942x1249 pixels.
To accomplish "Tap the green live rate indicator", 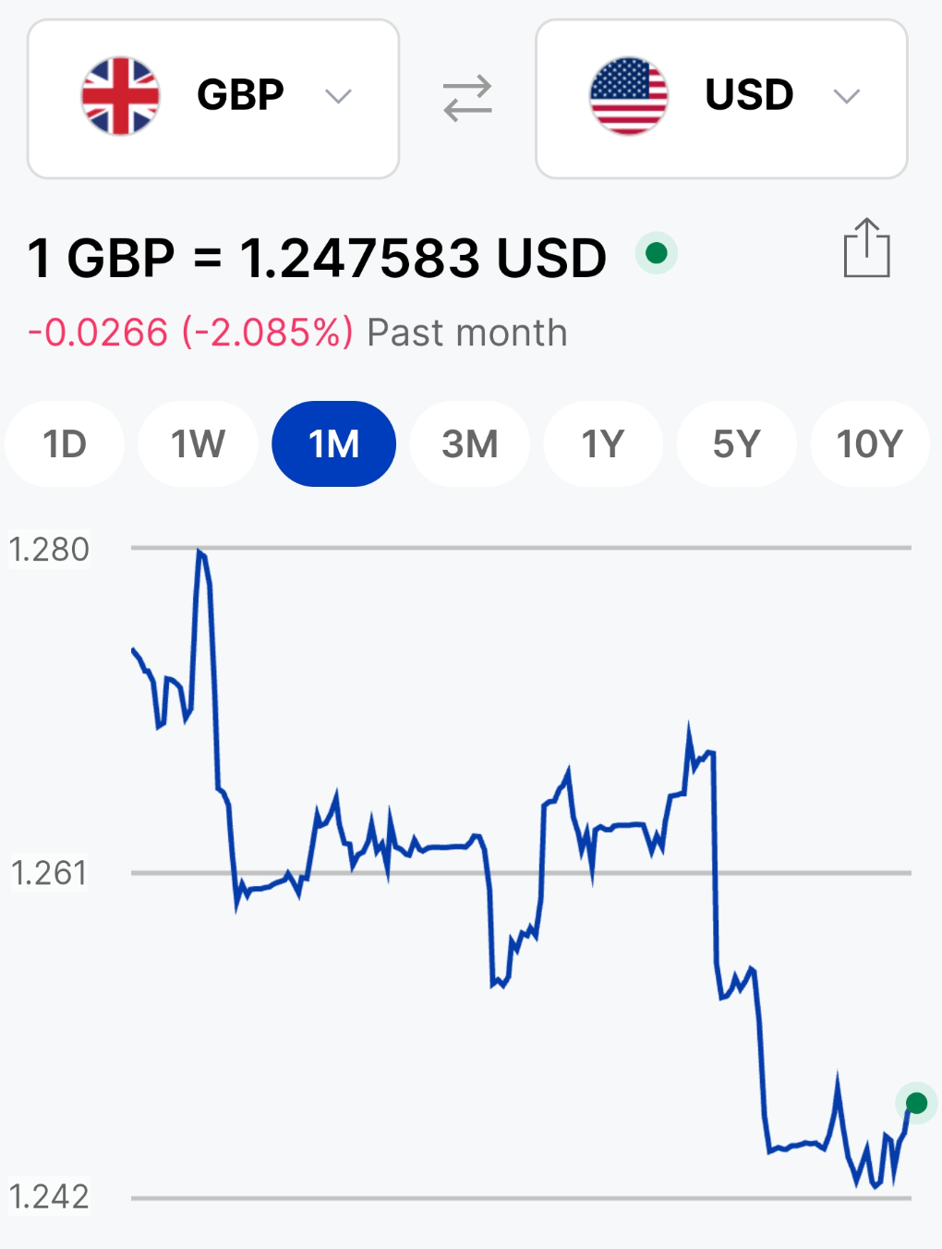I will point(657,253).
